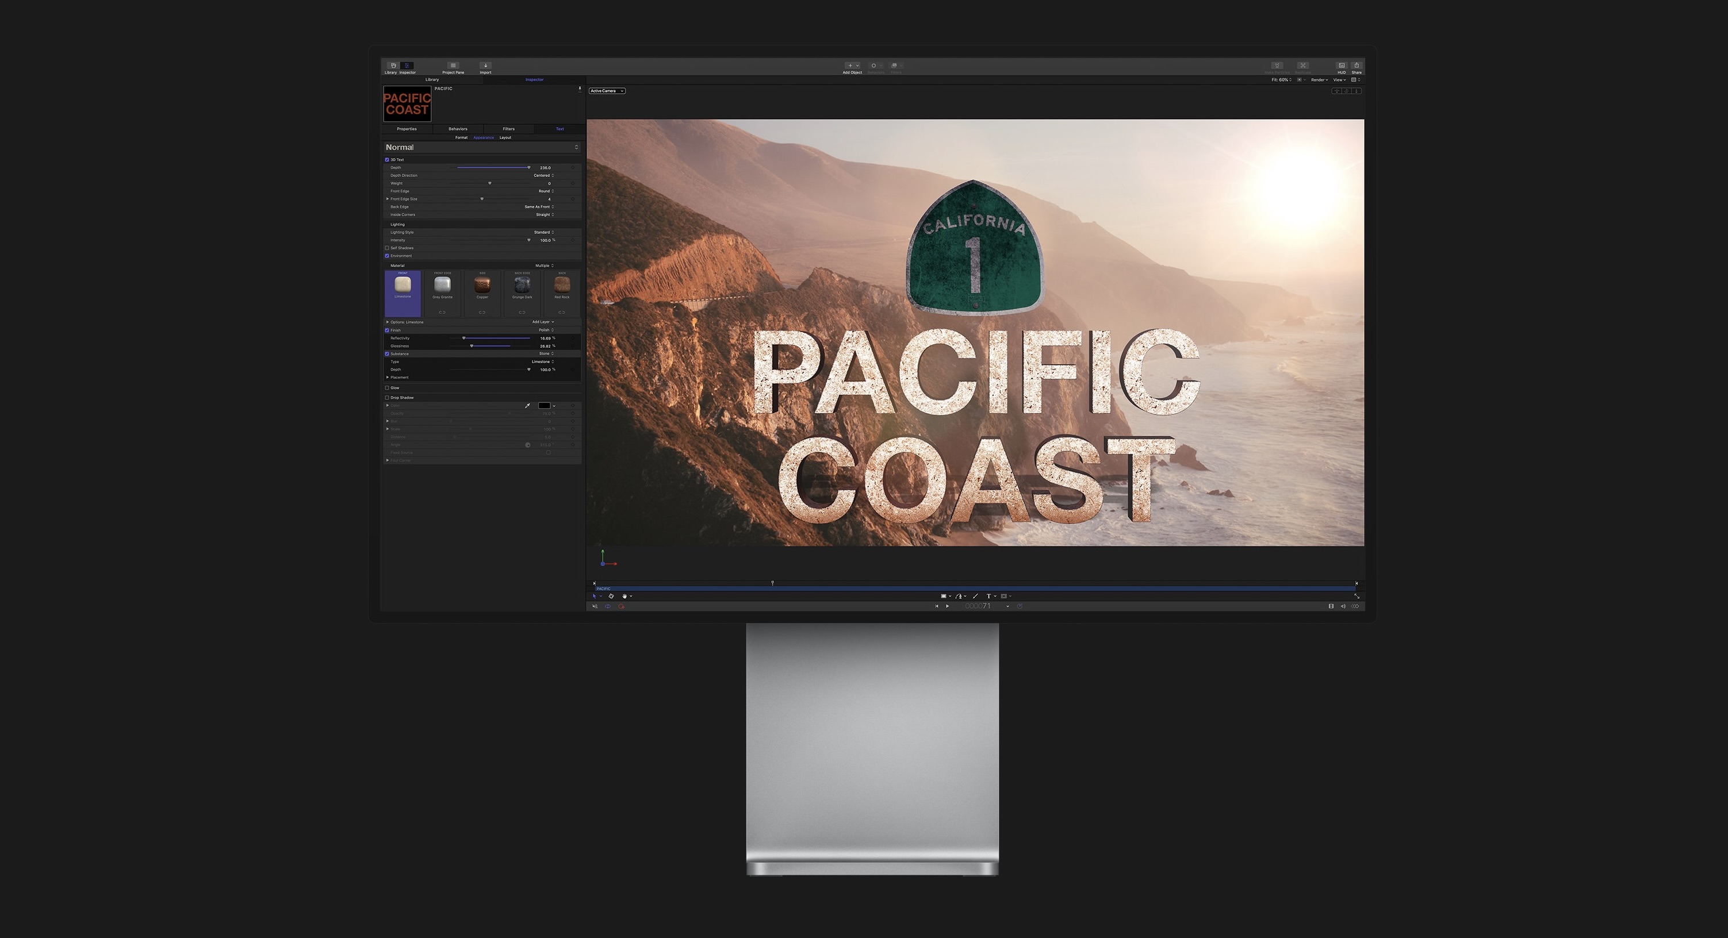This screenshot has width=1728, height=938.
Task: Select the Inspector icon in the toolbar
Action: click(407, 66)
